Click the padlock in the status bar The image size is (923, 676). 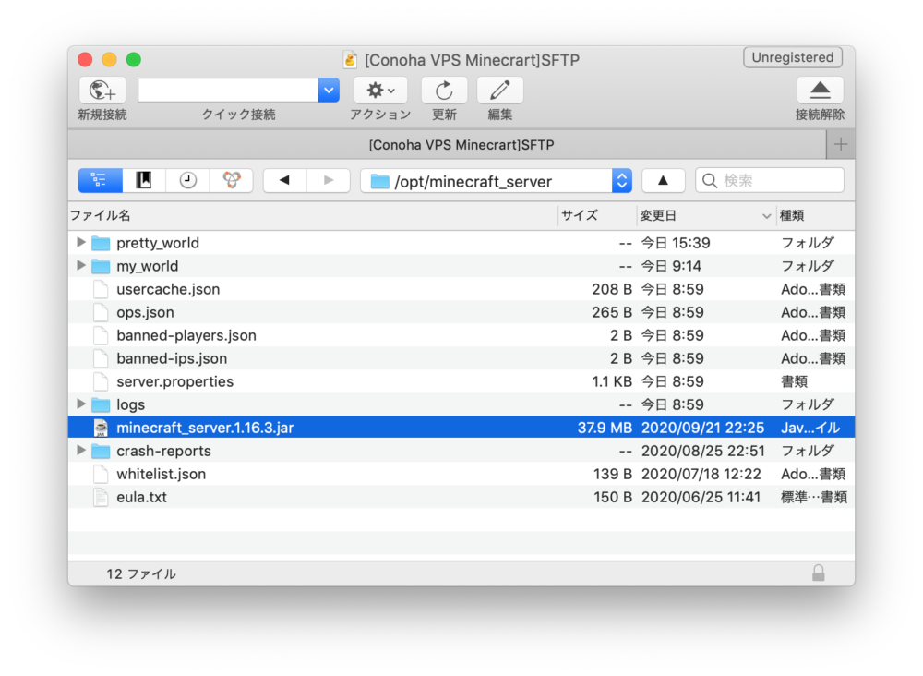pos(820,573)
